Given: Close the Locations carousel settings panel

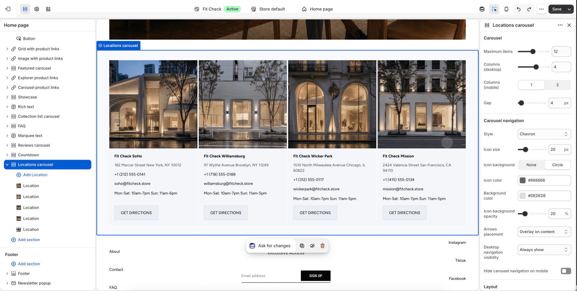Looking at the screenshot, I should pyautogui.click(x=569, y=25).
